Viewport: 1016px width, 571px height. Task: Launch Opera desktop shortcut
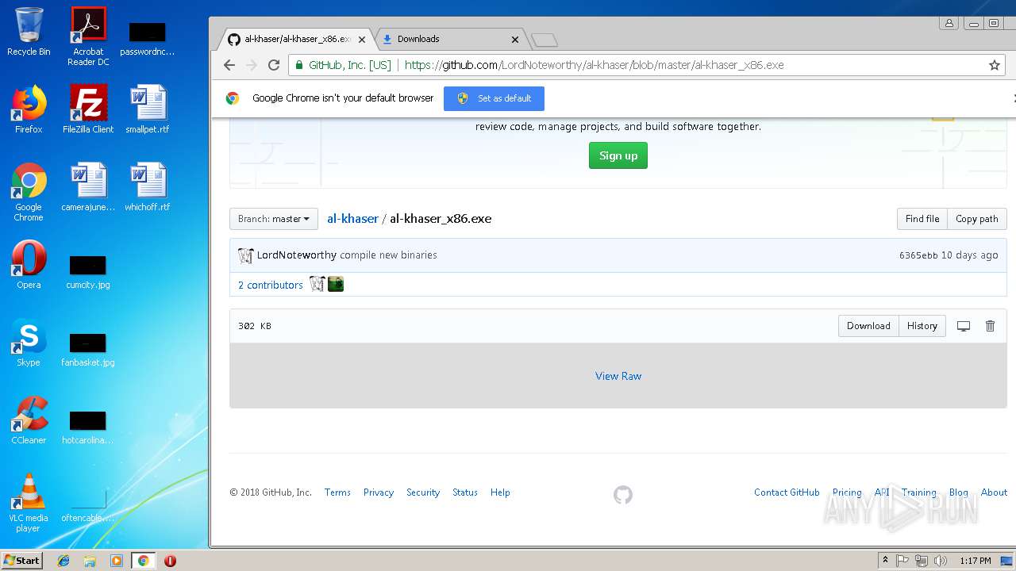point(29,265)
